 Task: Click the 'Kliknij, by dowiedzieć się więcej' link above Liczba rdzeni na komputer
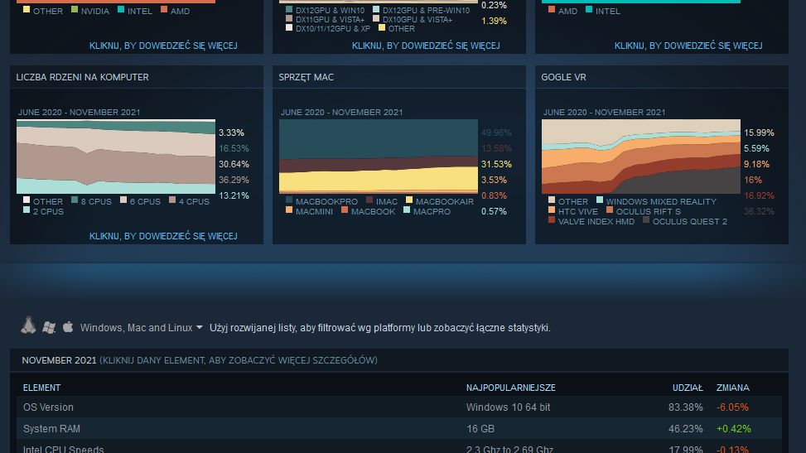click(x=163, y=46)
